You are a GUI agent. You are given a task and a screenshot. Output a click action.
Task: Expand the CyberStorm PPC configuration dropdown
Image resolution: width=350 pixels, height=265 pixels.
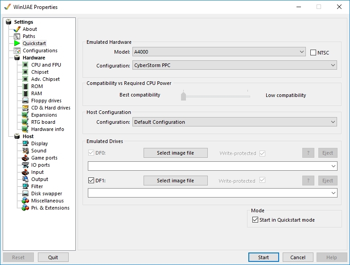click(x=235, y=65)
